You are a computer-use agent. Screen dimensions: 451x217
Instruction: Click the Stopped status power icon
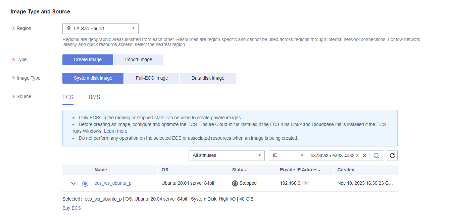tap(235, 183)
